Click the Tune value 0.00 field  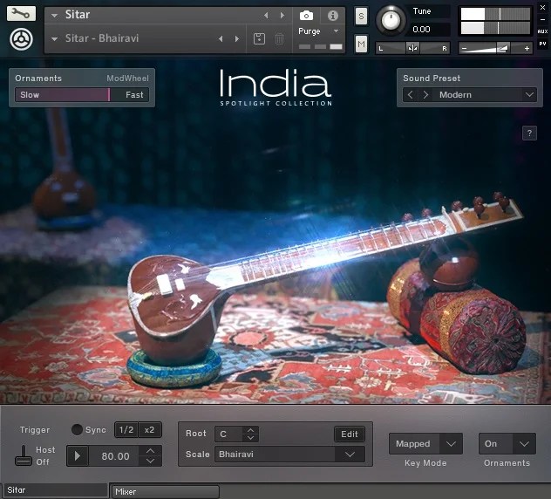(430, 29)
